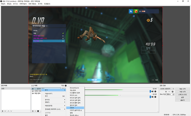Add a scene transition with plus icon
Image resolution: width=191 pixels, height=116 pixels.
click(166, 92)
